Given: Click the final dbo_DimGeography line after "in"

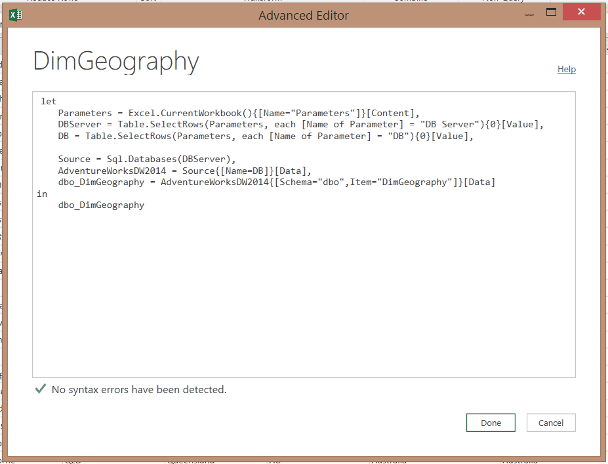Looking at the screenshot, I should [x=101, y=205].
